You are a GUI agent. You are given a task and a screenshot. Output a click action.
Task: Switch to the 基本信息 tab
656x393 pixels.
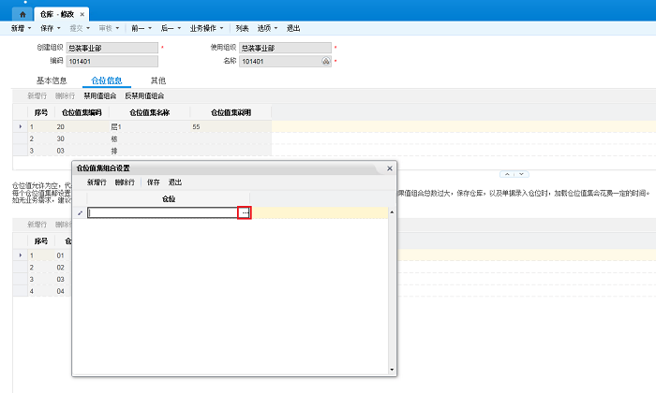tap(52, 80)
